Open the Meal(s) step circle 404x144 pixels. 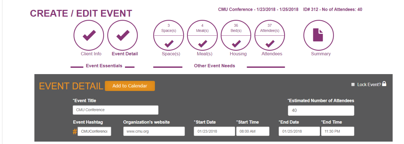(202, 35)
